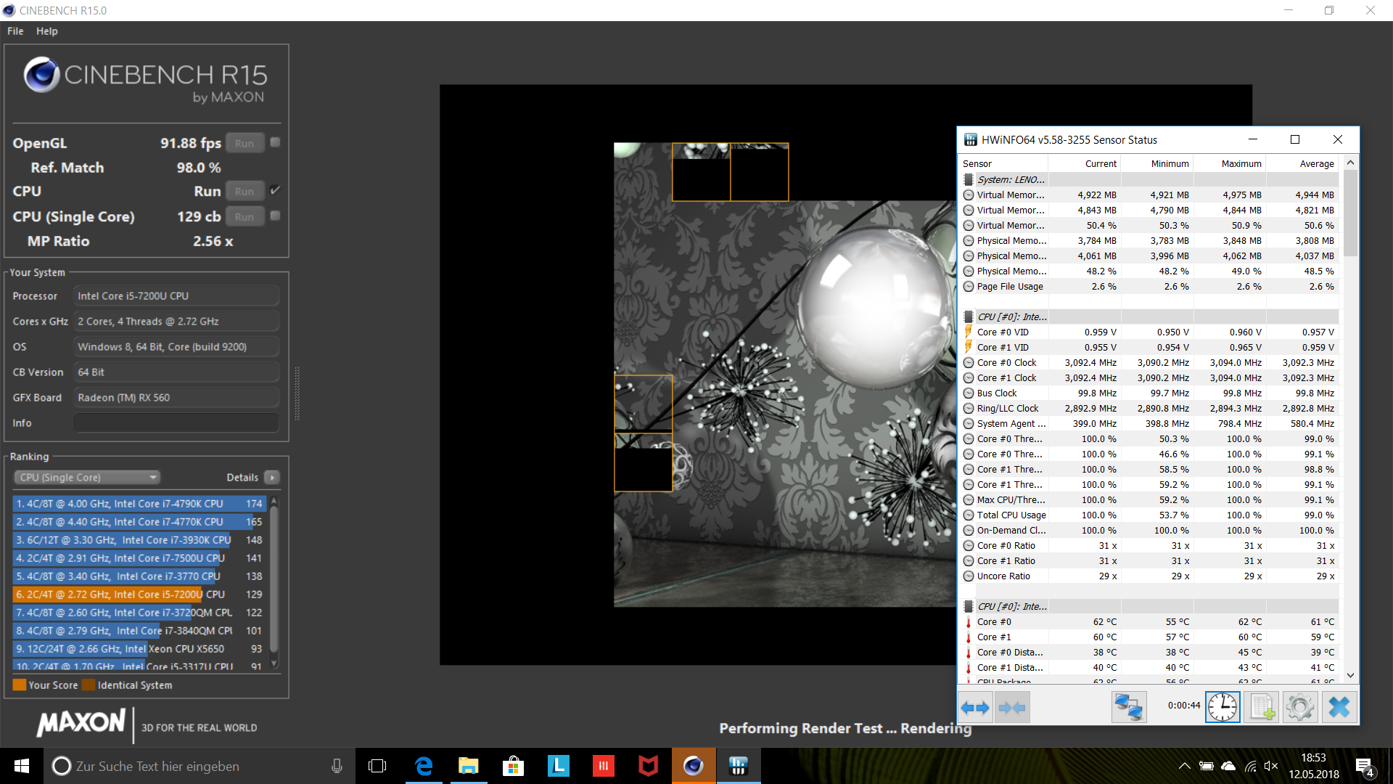The height and width of the screenshot is (784, 1393).
Task: Reset sensor values with the clock icon
Action: coord(1223,707)
